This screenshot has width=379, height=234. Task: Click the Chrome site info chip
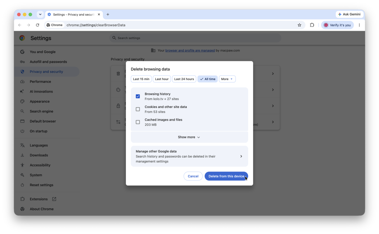55,25
